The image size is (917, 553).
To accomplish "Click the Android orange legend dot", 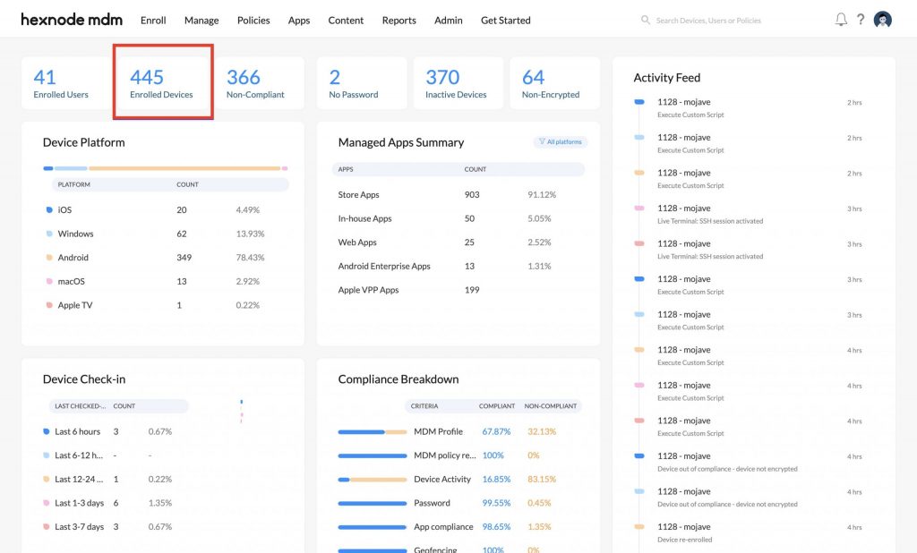I will [x=49, y=257].
